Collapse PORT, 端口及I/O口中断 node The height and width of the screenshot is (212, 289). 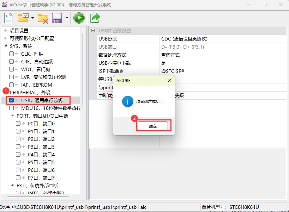12,116
